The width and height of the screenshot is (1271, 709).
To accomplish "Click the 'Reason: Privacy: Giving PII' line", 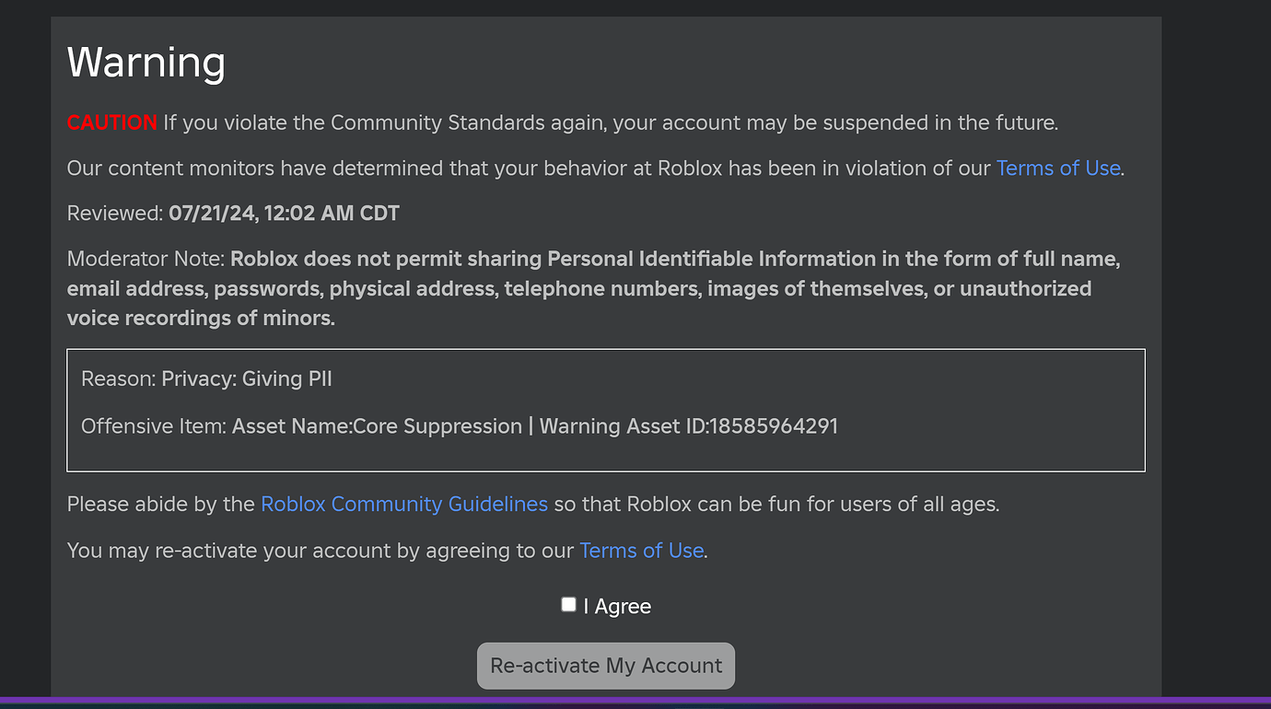I will coord(206,378).
